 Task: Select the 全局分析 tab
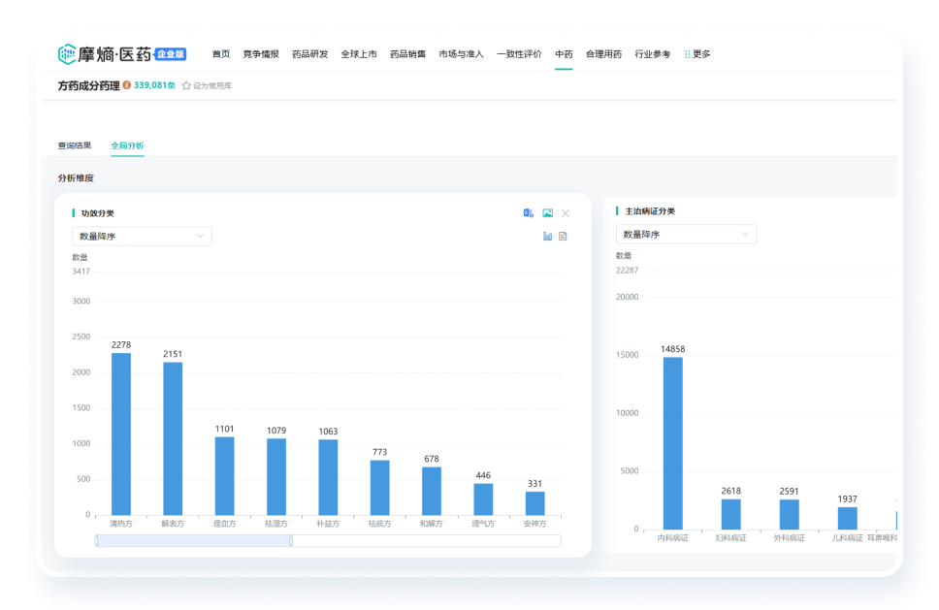click(127, 145)
